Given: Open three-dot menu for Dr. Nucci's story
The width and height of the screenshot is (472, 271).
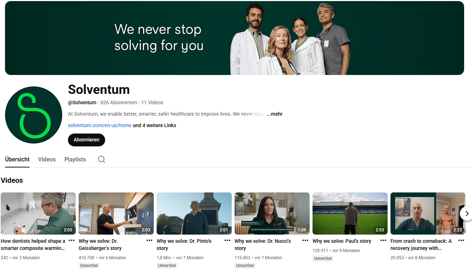Looking at the screenshot, I should [305, 241].
